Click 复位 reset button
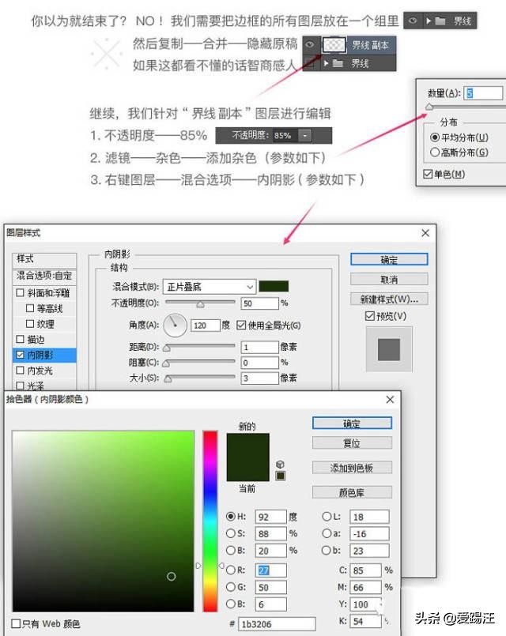Viewport: 506px width, 636px height. point(352,442)
